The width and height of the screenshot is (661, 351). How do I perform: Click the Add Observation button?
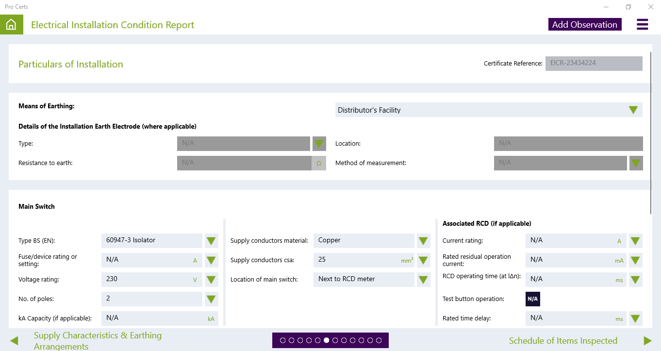(584, 25)
